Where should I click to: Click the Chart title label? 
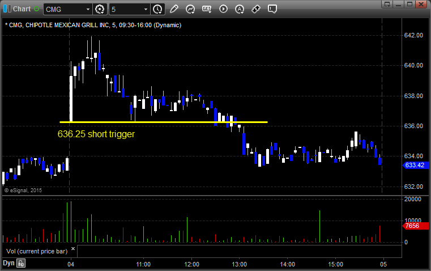tap(22, 9)
